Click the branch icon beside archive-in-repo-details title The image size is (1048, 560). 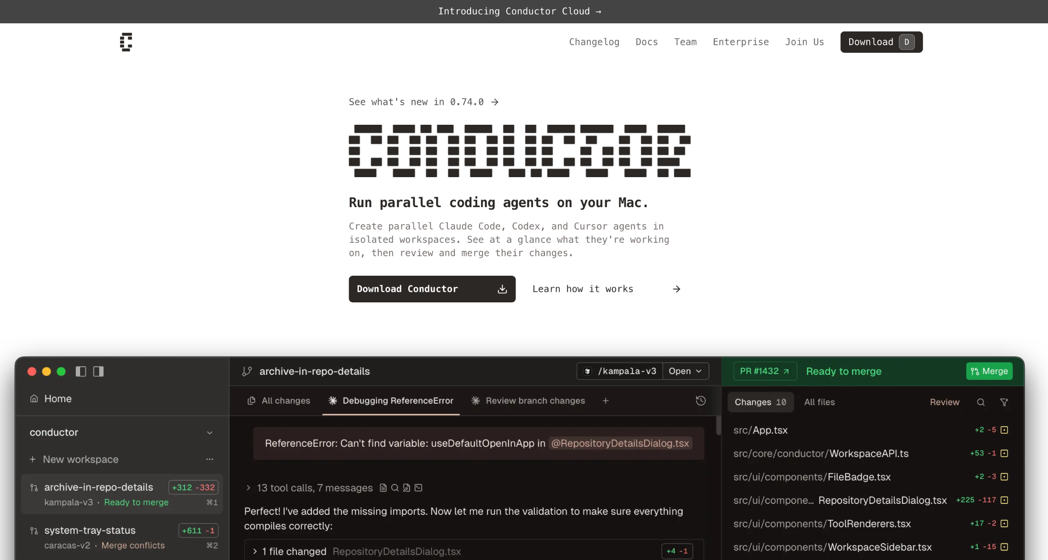click(x=247, y=371)
